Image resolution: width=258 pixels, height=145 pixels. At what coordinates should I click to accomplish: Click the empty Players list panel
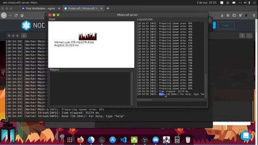coord(90,89)
